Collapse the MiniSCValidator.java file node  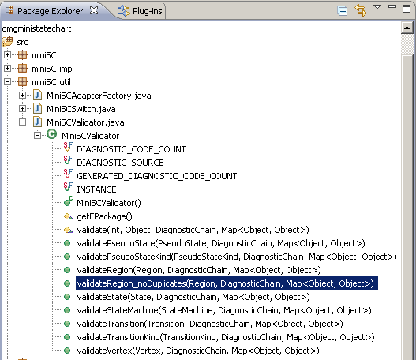click(23, 122)
